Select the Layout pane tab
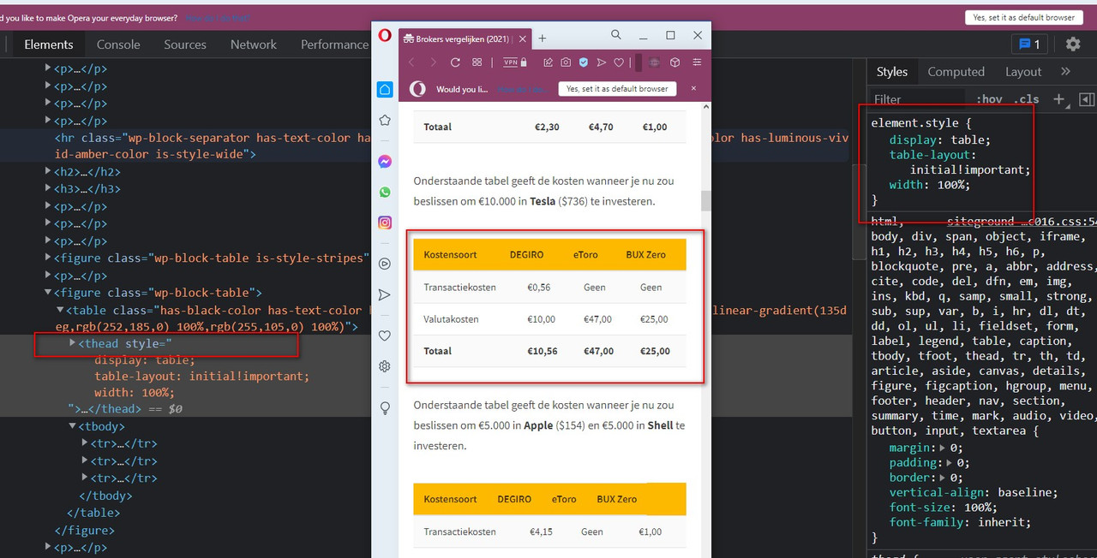 coord(1023,72)
